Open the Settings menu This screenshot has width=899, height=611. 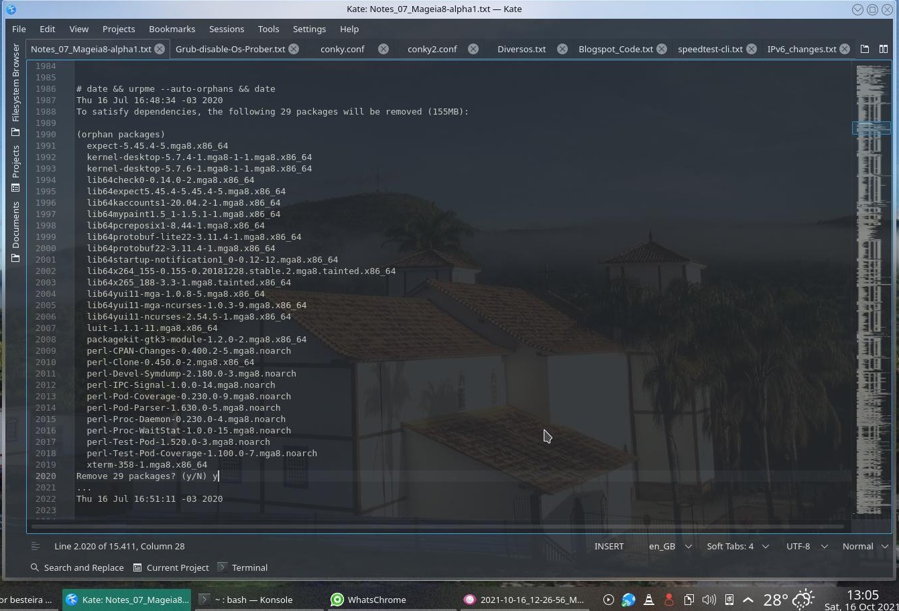pos(309,29)
